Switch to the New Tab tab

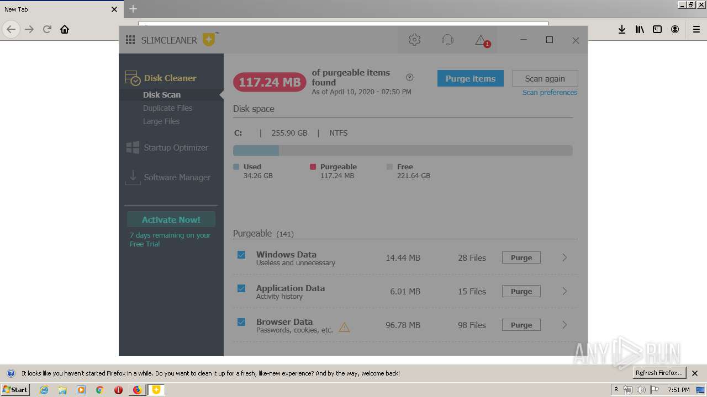pos(61,9)
